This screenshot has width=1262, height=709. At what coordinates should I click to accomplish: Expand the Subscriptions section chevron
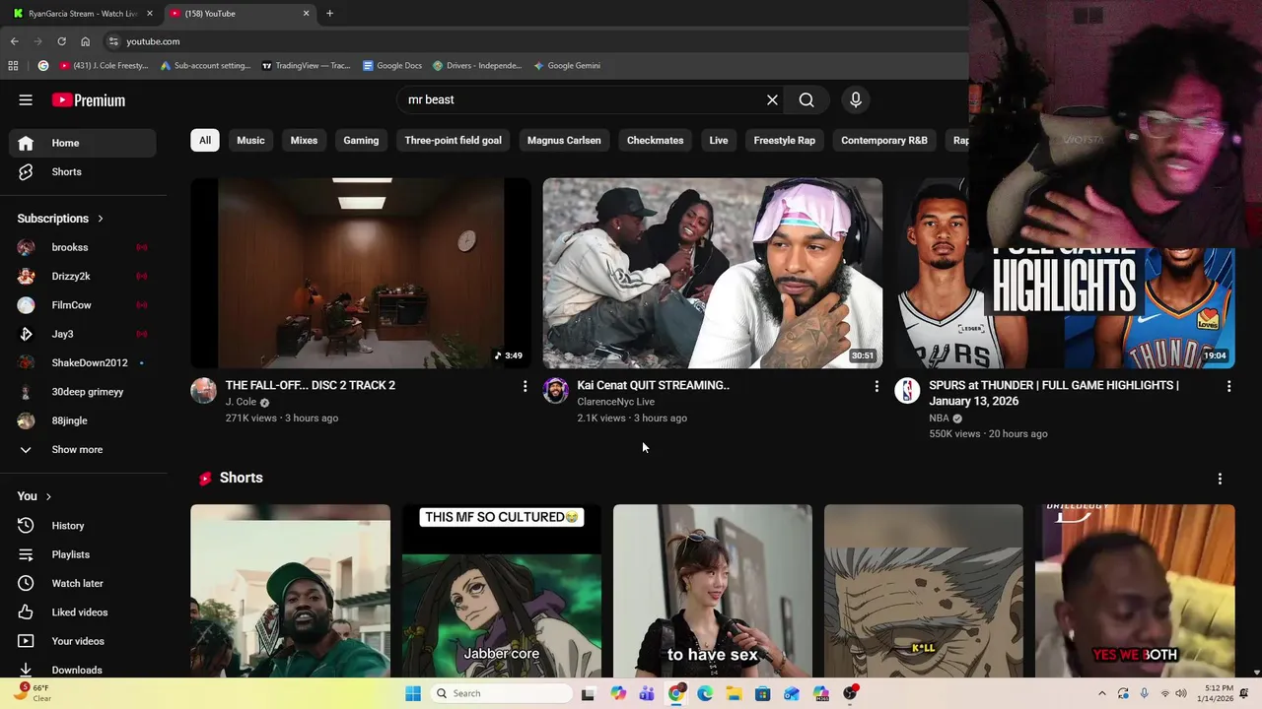pyautogui.click(x=100, y=219)
